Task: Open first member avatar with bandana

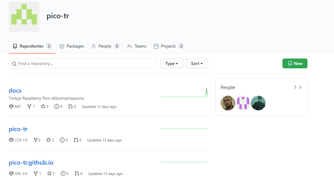Action: click(228, 103)
